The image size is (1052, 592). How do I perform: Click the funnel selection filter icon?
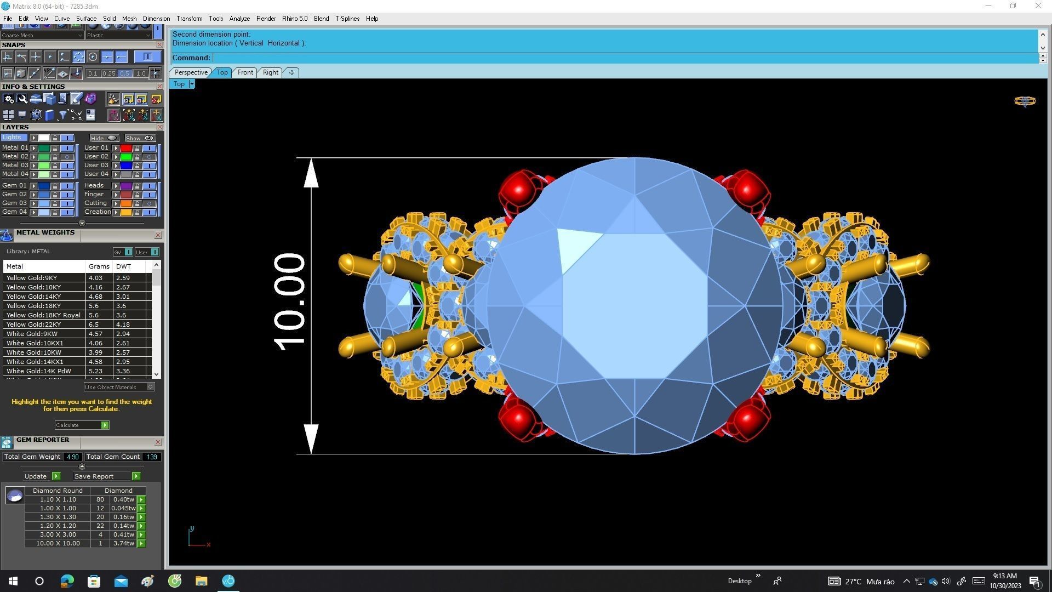(x=62, y=115)
